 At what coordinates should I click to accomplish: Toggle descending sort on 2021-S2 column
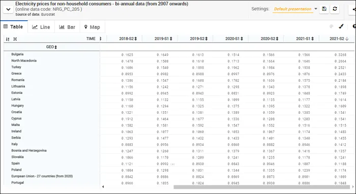coord(347,39)
